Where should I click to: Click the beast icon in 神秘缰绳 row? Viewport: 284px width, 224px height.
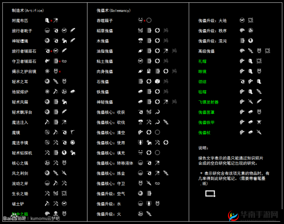[x=64, y=41]
